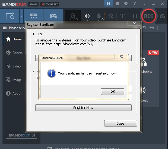Close the Bandicam 2024 message box
The width and height of the screenshot is (168, 149).
121,57
